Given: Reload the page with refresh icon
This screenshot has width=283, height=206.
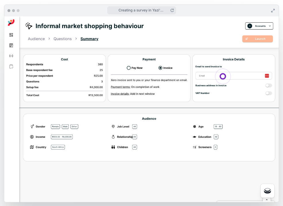Looking at the screenshot, I should pyautogui.click(x=172, y=10).
